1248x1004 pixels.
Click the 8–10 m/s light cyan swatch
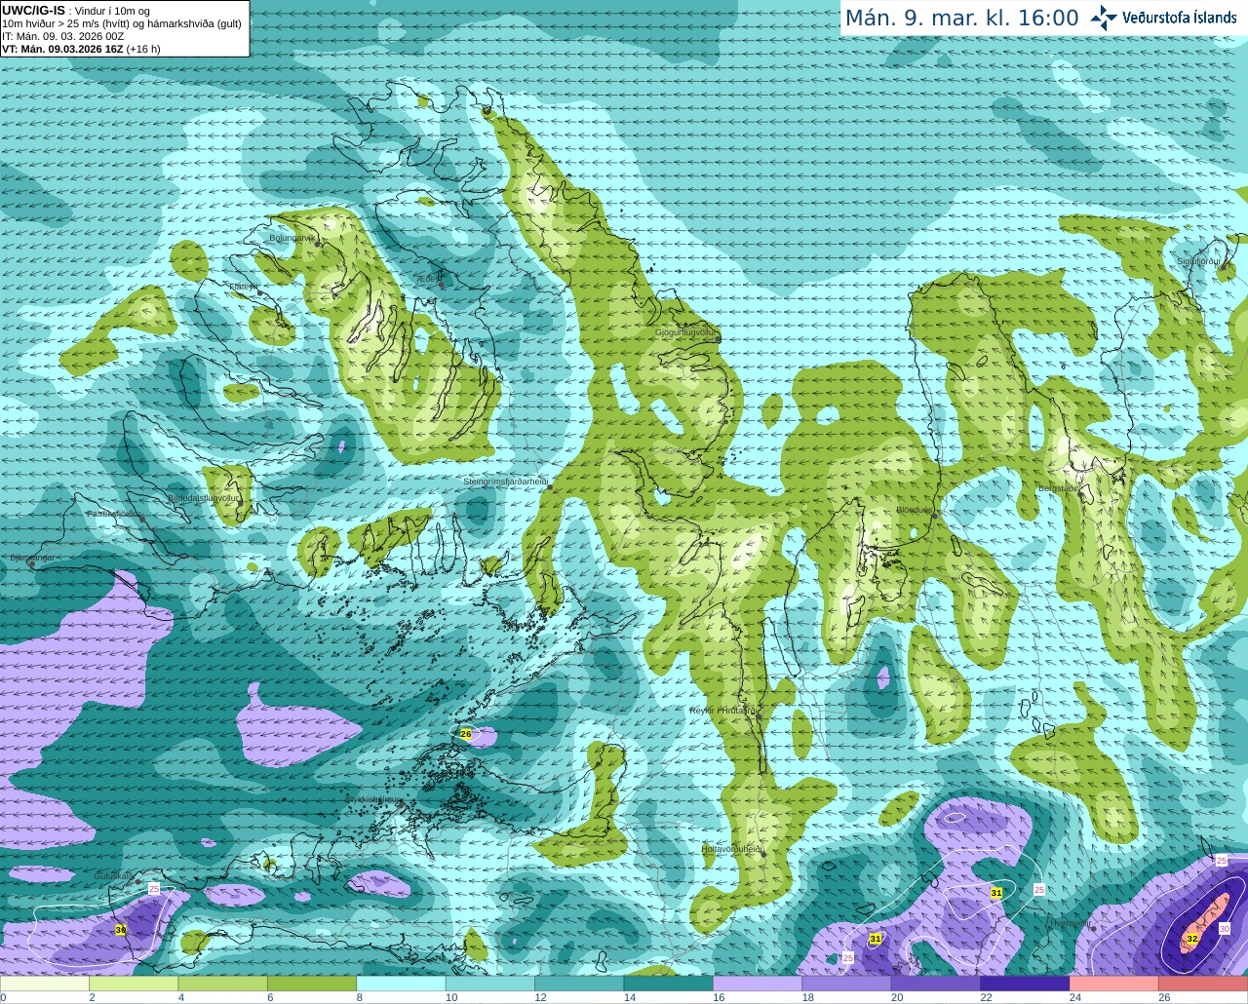(x=402, y=984)
